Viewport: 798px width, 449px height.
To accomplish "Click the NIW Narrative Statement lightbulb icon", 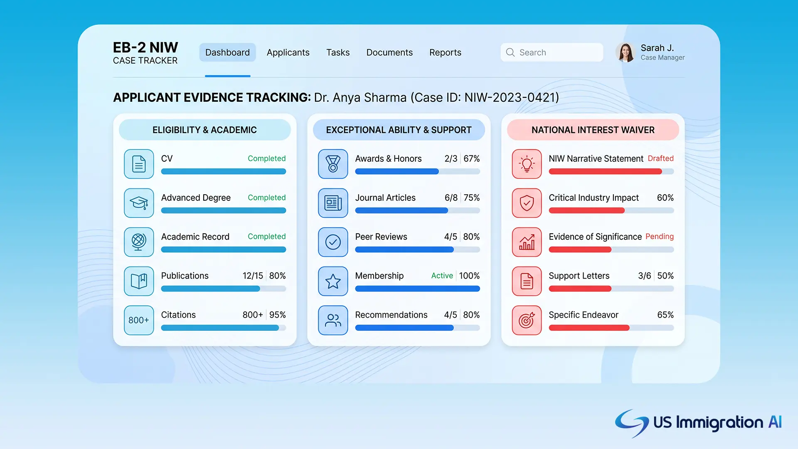I will coord(527,164).
